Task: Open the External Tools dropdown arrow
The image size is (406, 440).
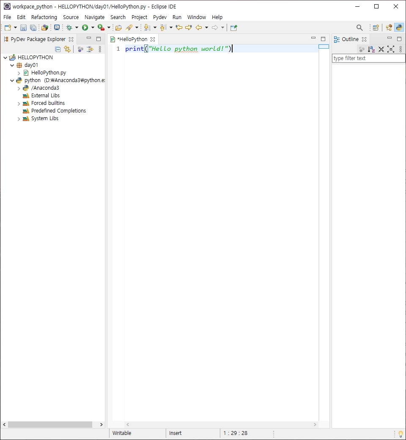Action: point(109,27)
